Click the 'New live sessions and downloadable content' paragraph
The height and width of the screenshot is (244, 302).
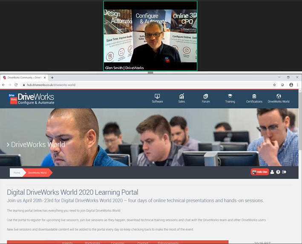[x=100, y=230]
